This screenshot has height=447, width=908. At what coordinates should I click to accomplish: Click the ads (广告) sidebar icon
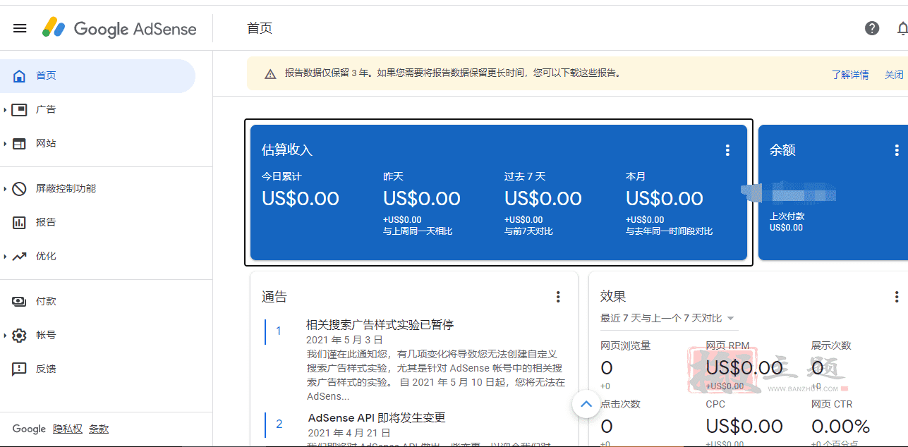[20, 109]
